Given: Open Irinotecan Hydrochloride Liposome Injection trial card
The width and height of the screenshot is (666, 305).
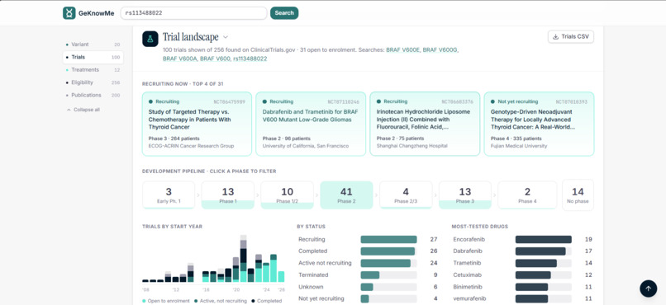Looking at the screenshot, I should coord(425,124).
